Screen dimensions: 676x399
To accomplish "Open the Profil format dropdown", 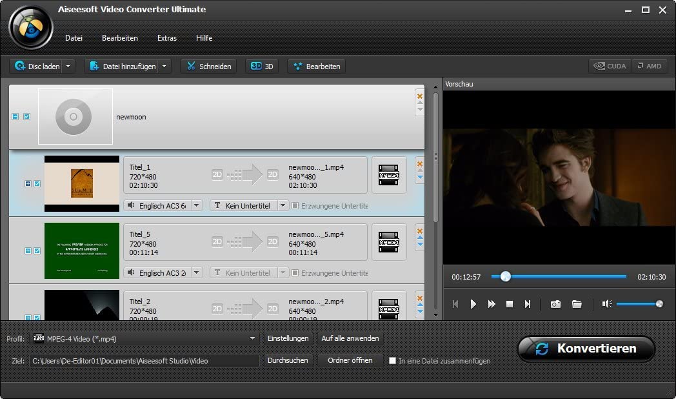I will (x=252, y=338).
